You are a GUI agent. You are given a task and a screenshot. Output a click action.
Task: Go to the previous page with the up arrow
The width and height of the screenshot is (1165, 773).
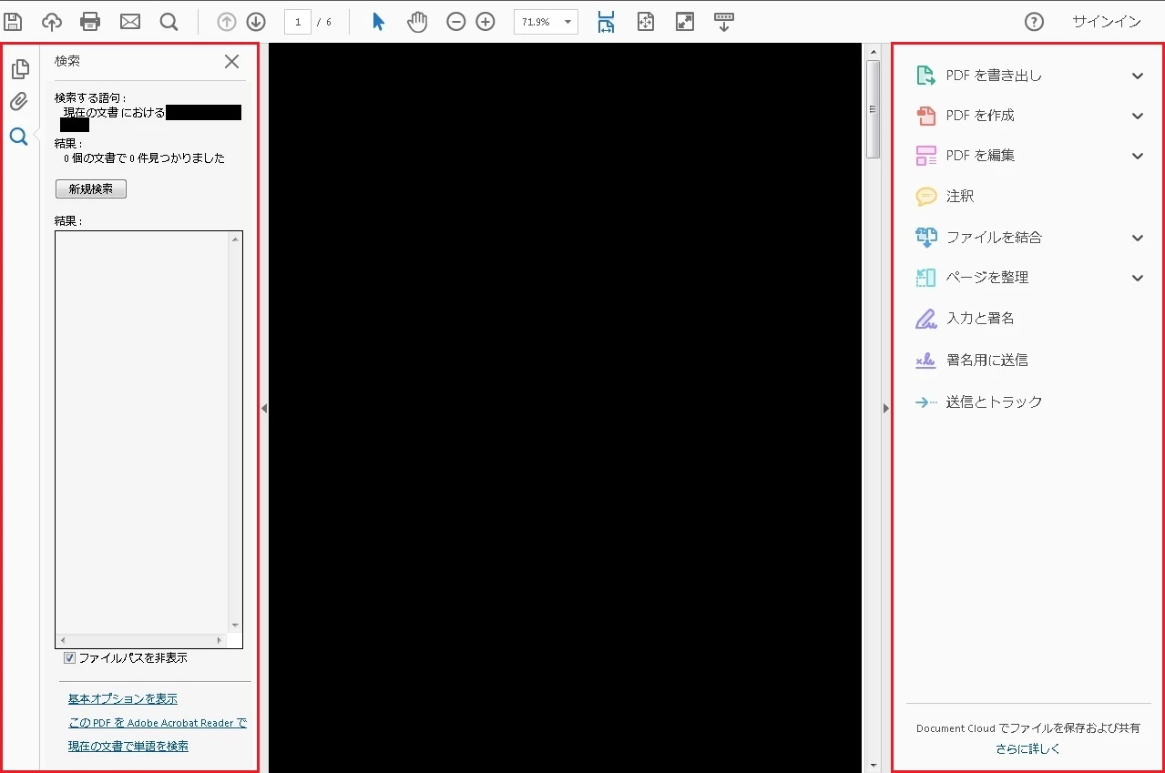point(227,21)
